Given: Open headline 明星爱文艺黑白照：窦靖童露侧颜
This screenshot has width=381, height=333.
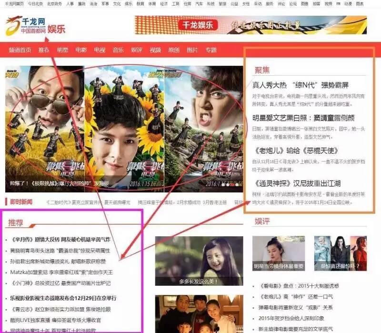Looking at the screenshot, I should 303,118.
